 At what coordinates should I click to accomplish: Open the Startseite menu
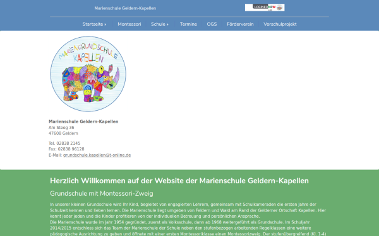pyautogui.click(x=94, y=24)
